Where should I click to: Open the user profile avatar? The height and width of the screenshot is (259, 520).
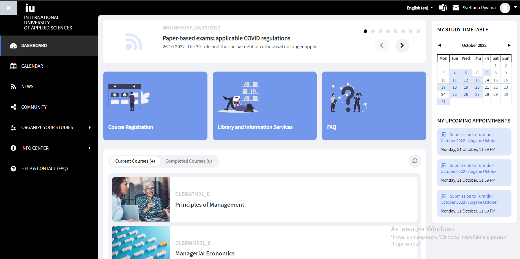(x=505, y=8)
